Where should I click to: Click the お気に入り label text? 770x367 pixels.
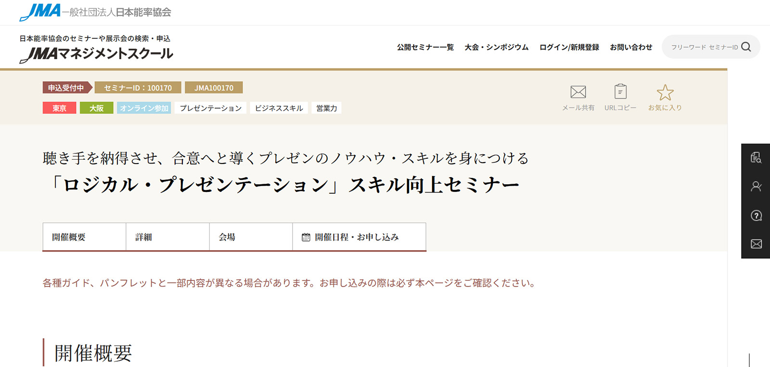(x=665, y=108)
